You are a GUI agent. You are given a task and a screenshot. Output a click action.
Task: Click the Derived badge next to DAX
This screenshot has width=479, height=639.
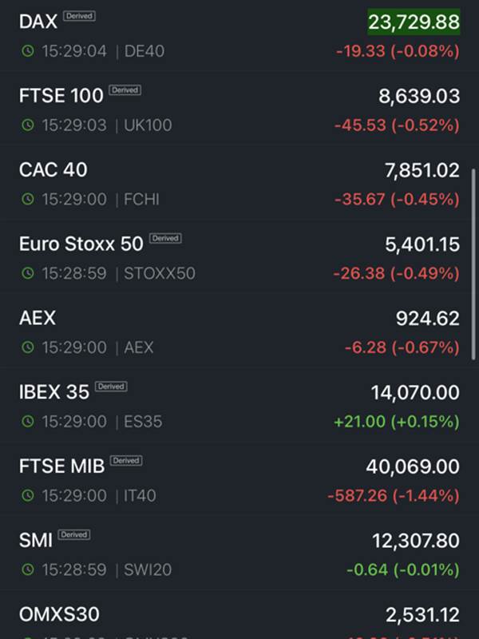coord(79,16)
